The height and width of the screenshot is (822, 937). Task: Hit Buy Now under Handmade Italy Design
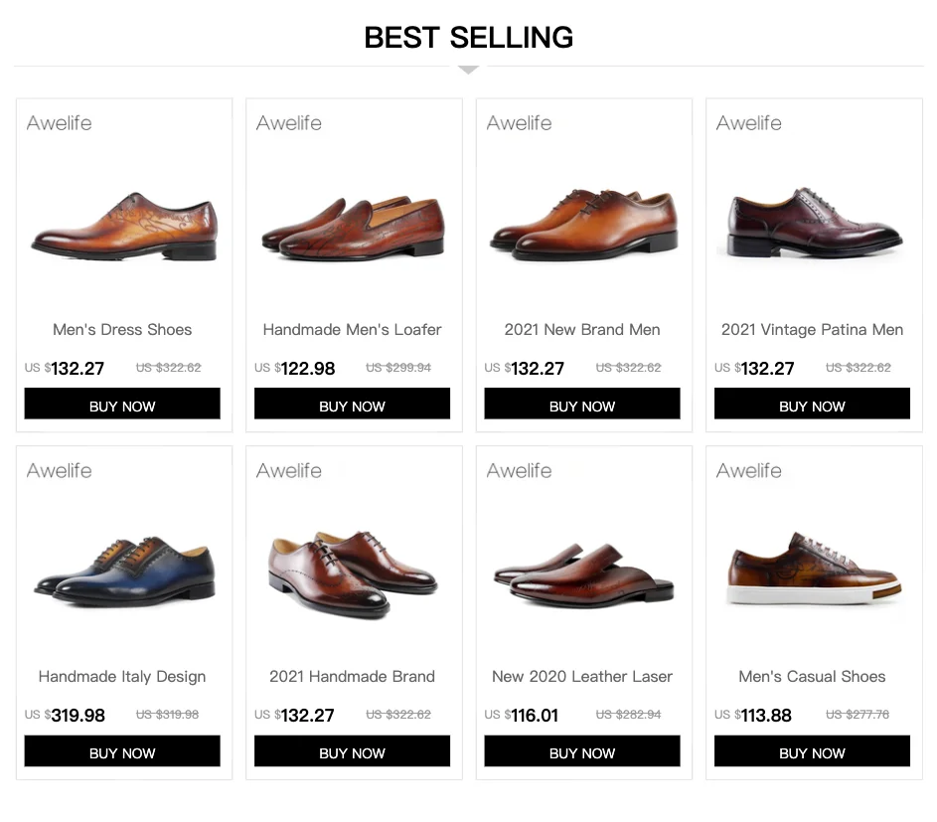(122, 751)
